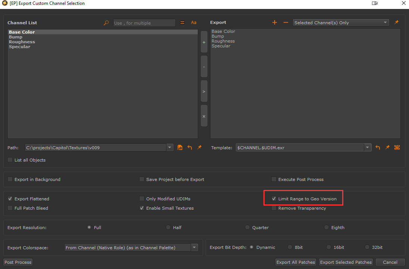The width and height of the screenshot is (409, 269).
Task: Open the Template filename dropdown
Action: click(x=368, y=148)
